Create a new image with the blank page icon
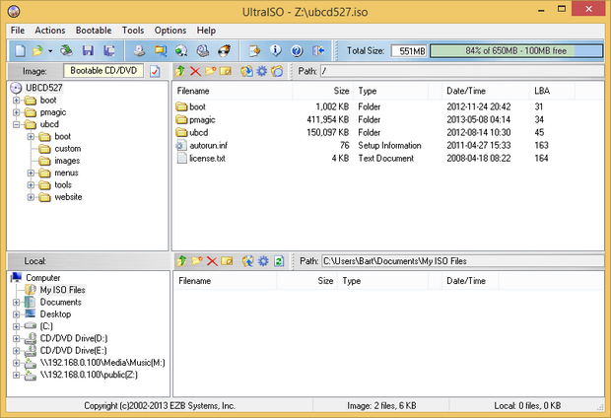 [x=21, y=50]
